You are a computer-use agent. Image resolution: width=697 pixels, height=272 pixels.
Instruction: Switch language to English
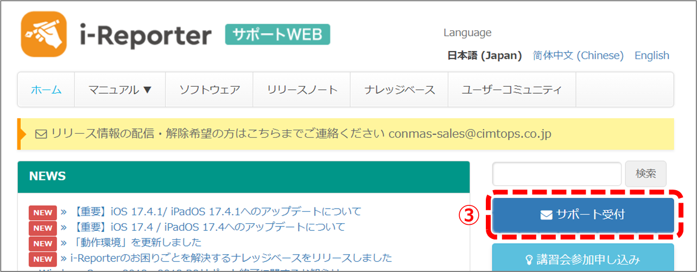(651, 56)
